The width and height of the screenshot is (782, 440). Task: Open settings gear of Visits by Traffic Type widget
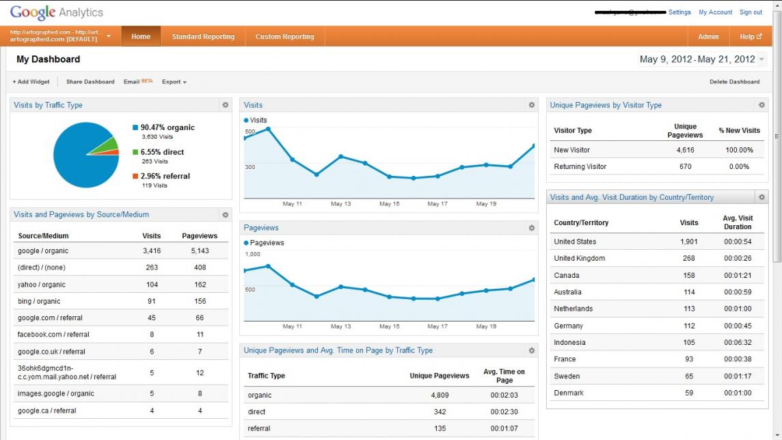[226, 105]
